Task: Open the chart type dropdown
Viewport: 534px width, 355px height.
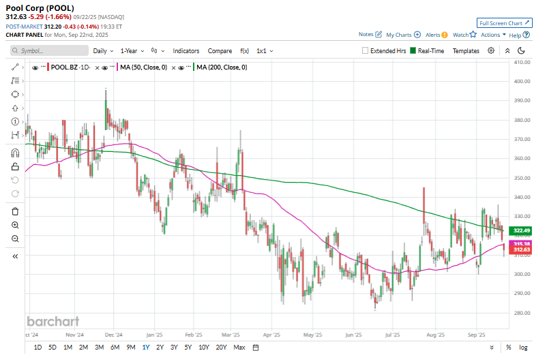Action: click(158, 50)
